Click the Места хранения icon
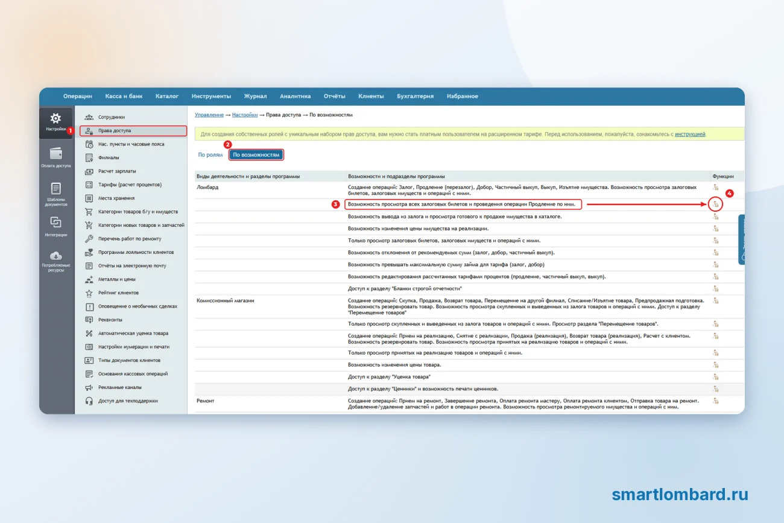This screenshot has height=523, width=784. click(89, 198)
